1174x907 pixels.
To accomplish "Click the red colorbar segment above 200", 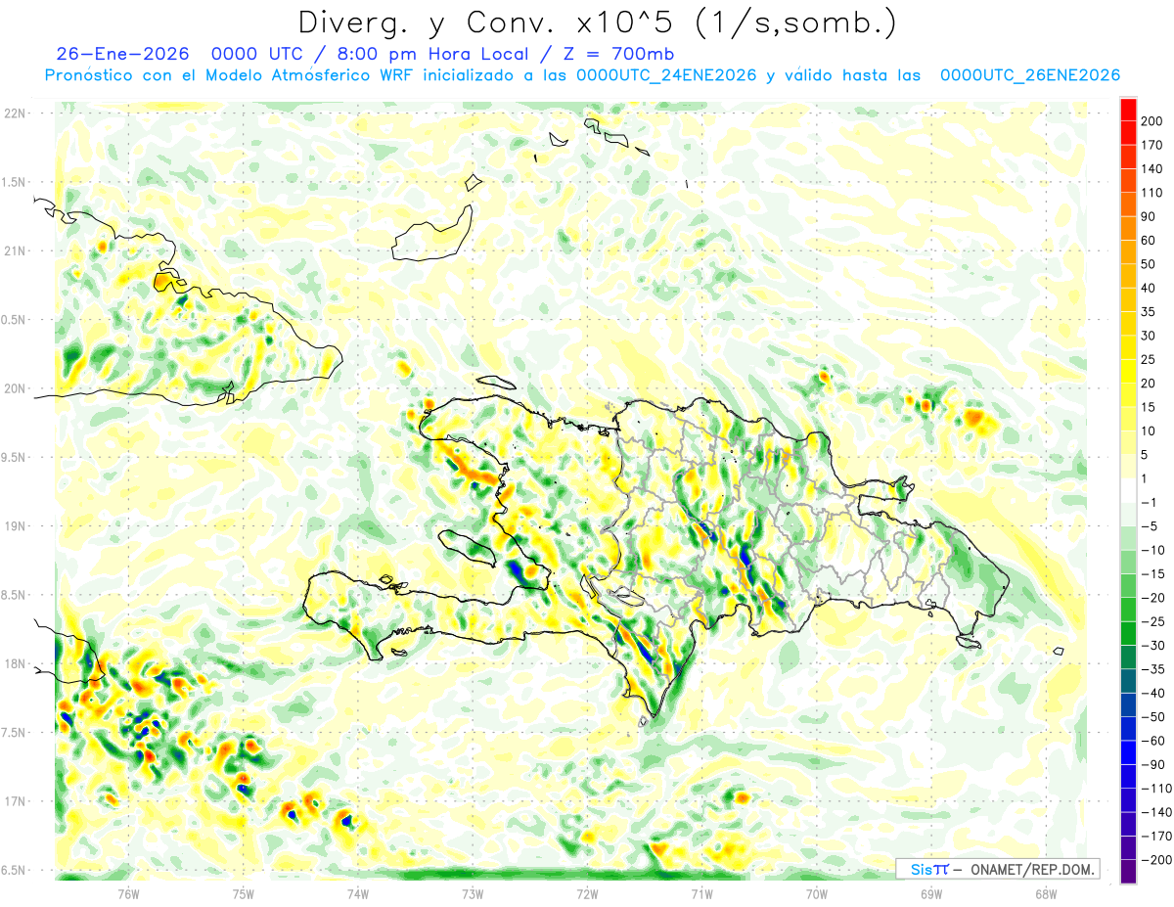I will pyautogui.click(x=1129, y=109).
